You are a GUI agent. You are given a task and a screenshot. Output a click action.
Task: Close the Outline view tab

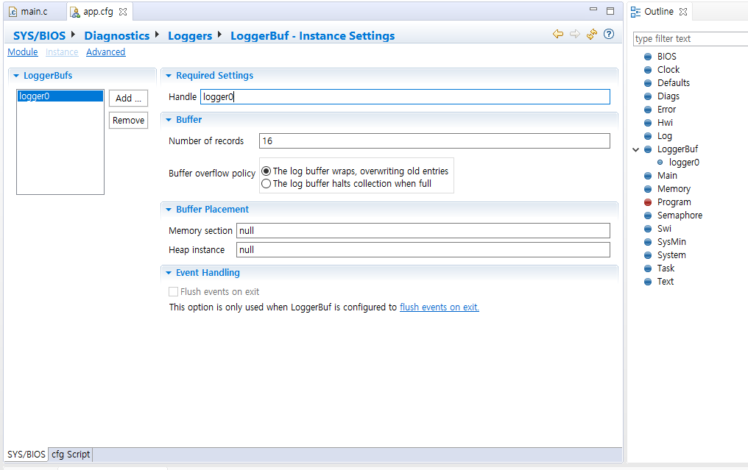[x=683, y=12]
